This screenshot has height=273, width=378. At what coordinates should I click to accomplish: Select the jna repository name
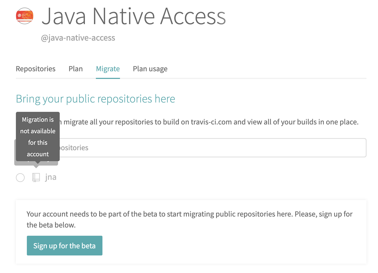point(51,177)
